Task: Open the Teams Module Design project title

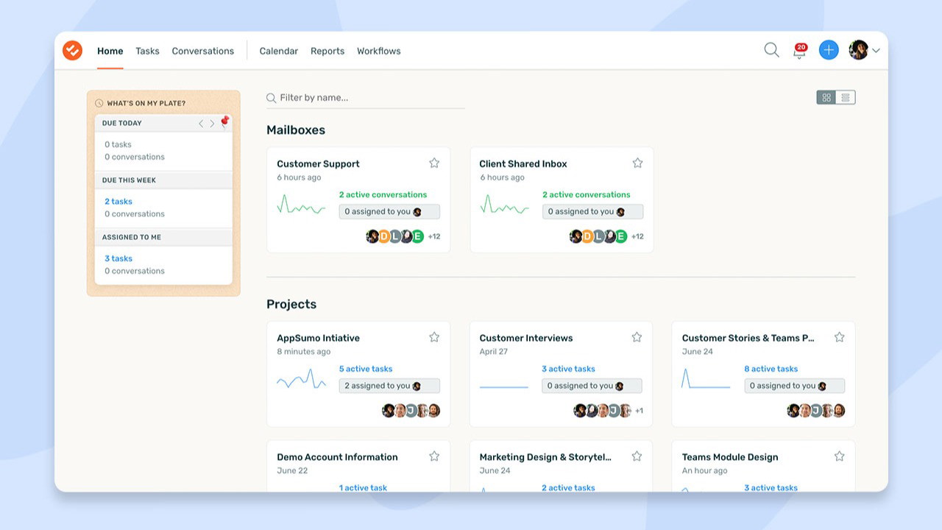Action: point(730,457)
